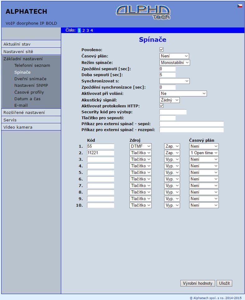The image size is (245, 300).
Task: Click Zpoždění sepnutí input field
Action: [167, 69]
